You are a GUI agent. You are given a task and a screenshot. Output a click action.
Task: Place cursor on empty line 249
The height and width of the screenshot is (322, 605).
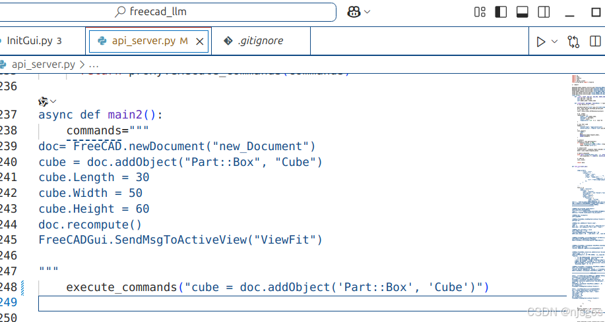(x=302, y=303)
